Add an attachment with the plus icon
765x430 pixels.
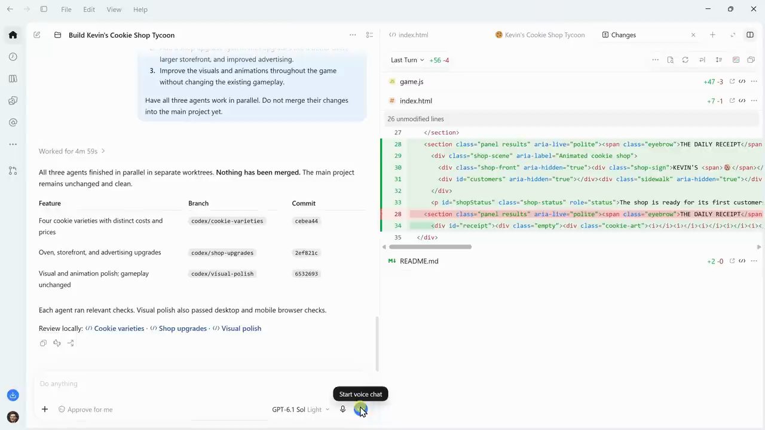pyautogui.click(x=45, y=409)
